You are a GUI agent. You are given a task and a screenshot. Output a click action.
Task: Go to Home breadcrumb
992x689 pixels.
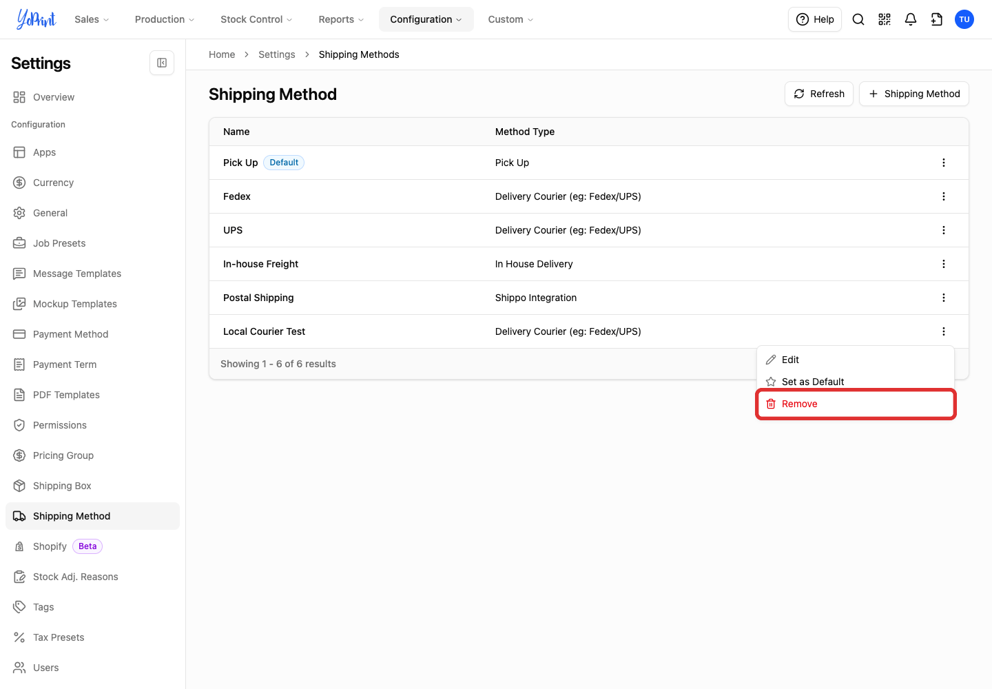pyautogui.click(x=222, y=54)
